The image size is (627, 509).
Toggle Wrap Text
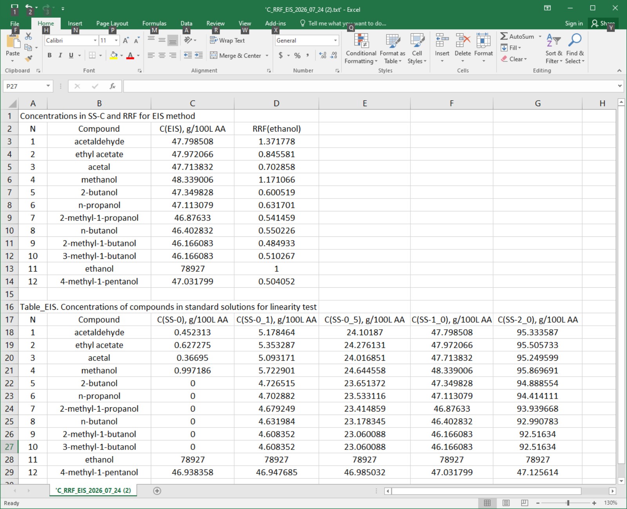227,40
